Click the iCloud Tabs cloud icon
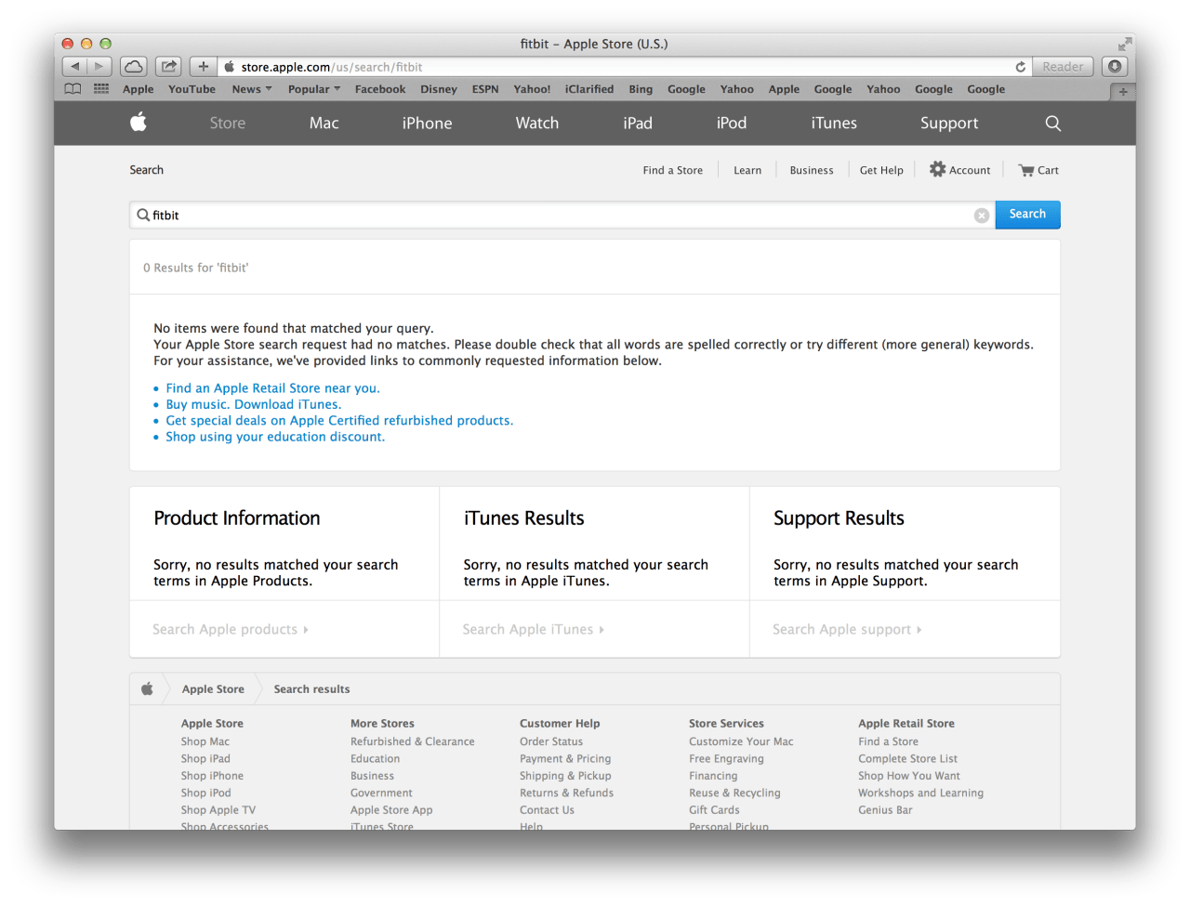The width and height of the screenshot is (1190, 905). click(134, 67)
